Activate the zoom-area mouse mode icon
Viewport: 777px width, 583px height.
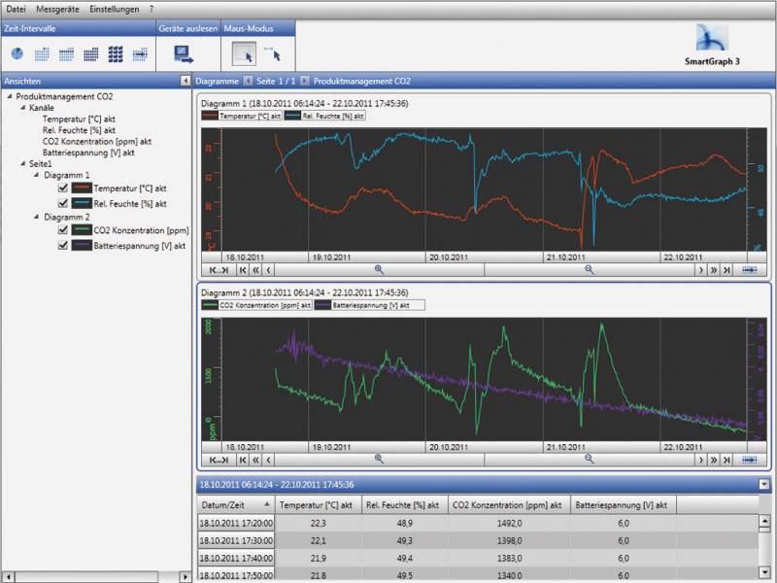pyautogui.click(x=245, y=54)
